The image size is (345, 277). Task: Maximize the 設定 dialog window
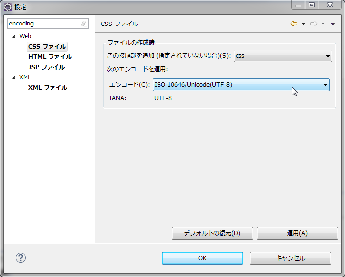(x=312, y=5)
